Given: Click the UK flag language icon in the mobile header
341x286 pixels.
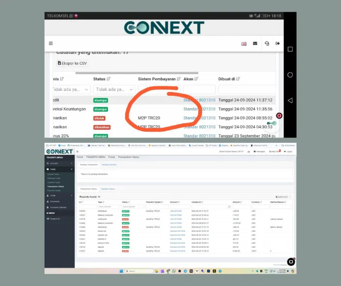Looking at the screenshot, I should pyautogui.click(x=244, y=44).
